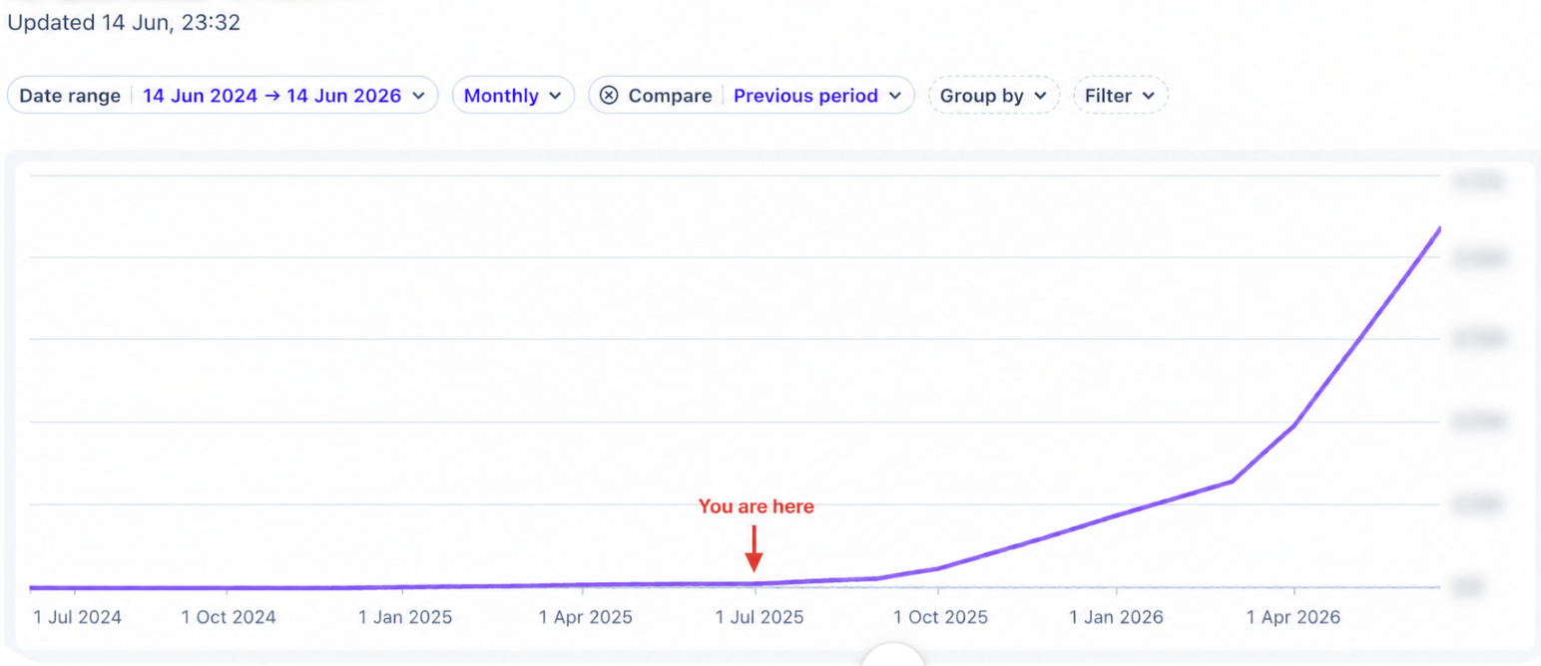Click the Updated 14 Jun, 23:32 text
Viewport: 1541px width, 666px height.
[124, 22]
